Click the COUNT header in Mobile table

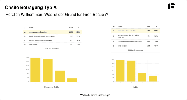pyautogui.click(x=149, y=27)
